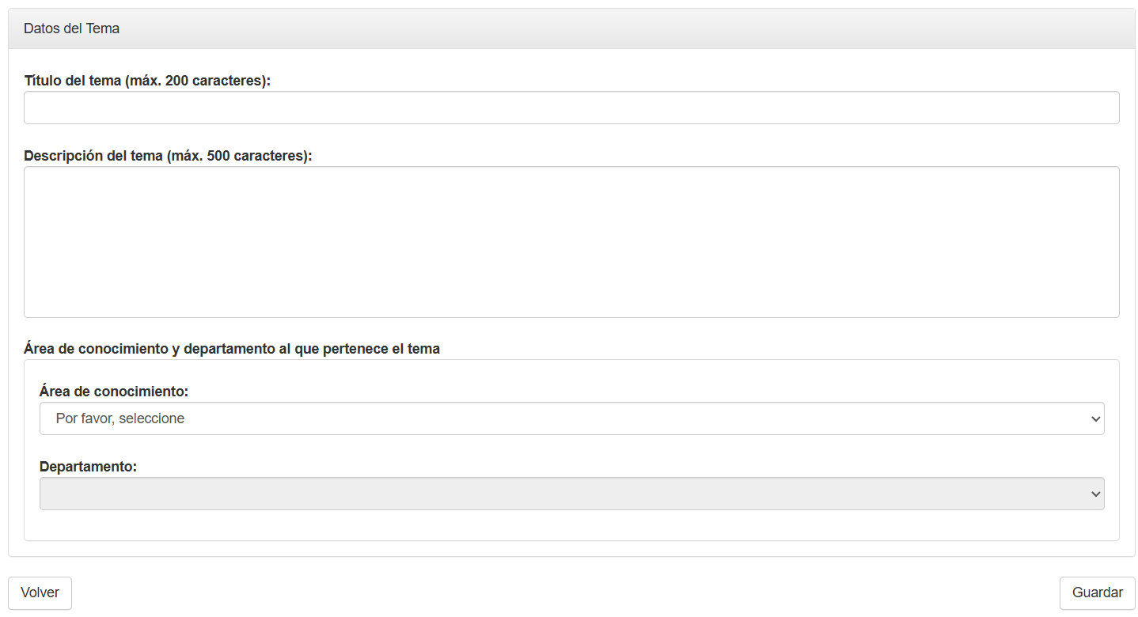Click the Departamento dropdown chevron arrow
1138x617 pixels.
[1095, 494]
